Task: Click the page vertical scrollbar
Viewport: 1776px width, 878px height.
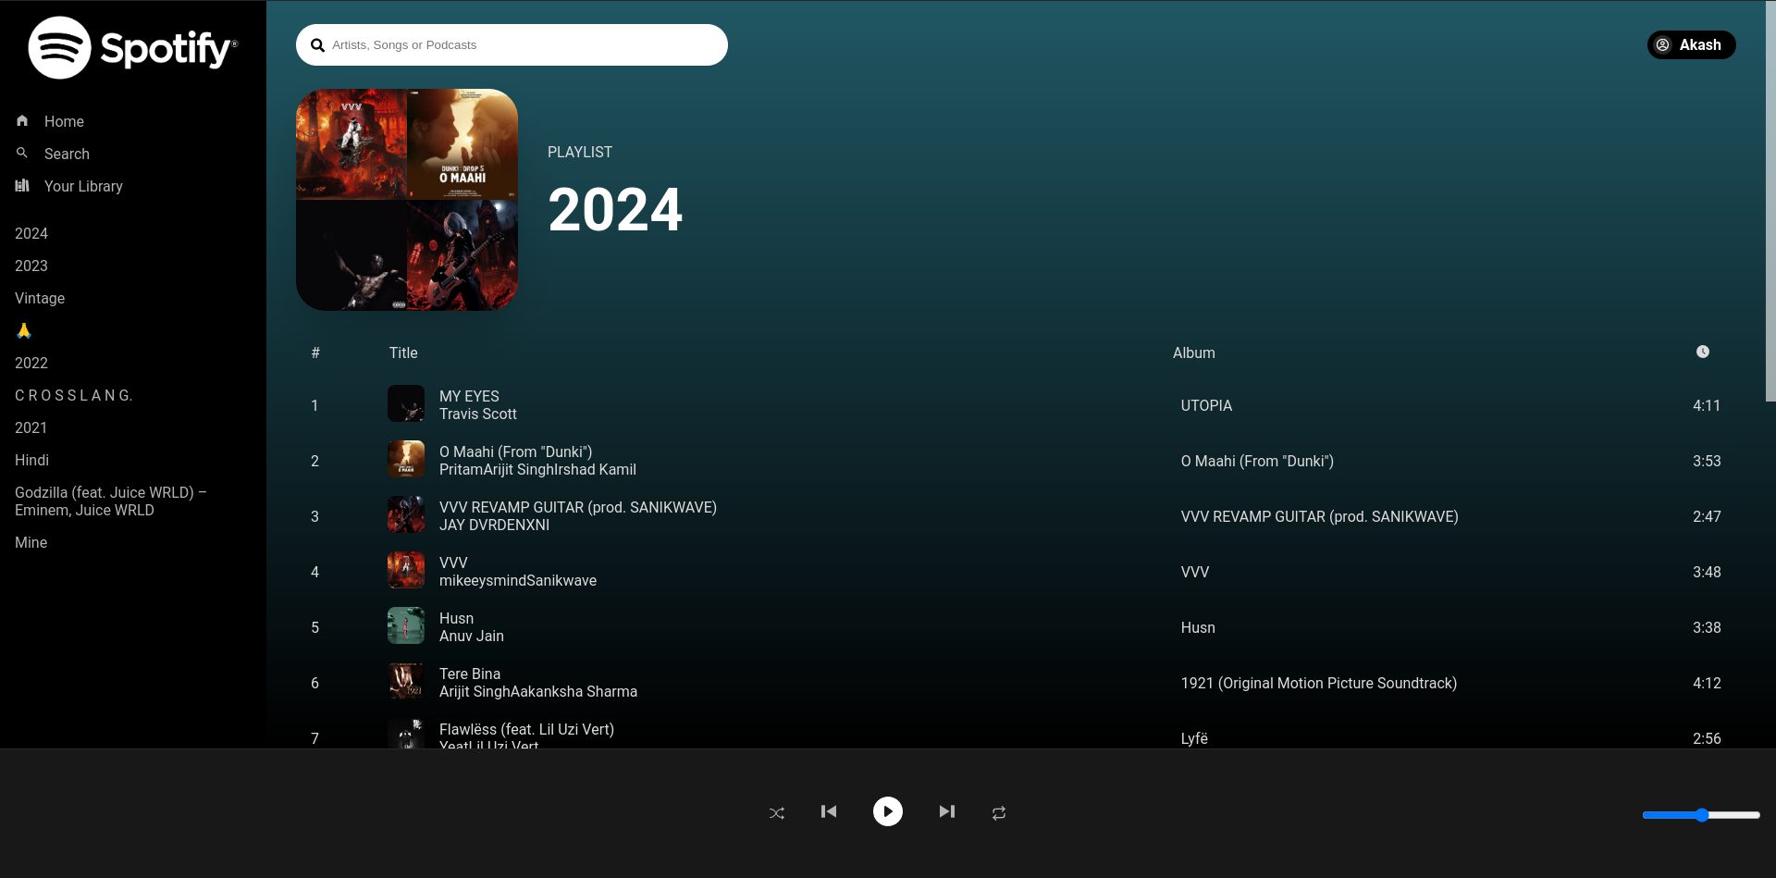Action: tap(1770, 202)
